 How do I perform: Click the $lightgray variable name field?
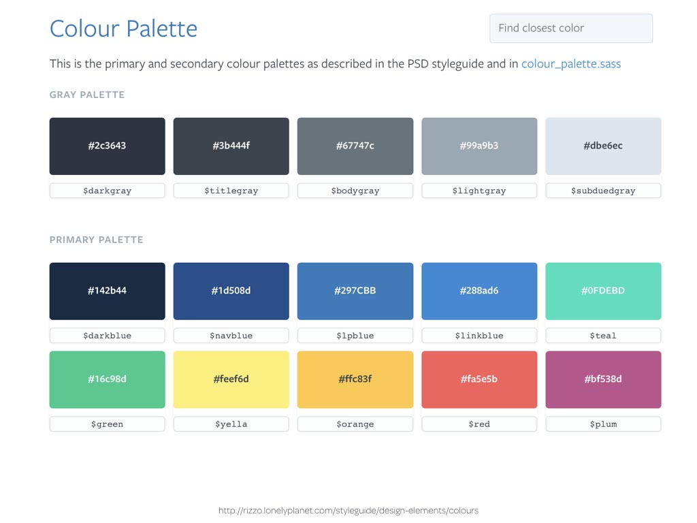tap(479, 191)
